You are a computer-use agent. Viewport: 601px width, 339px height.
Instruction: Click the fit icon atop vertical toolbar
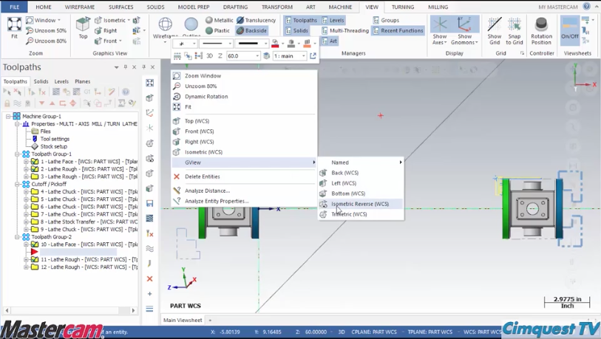click(149, 83)
